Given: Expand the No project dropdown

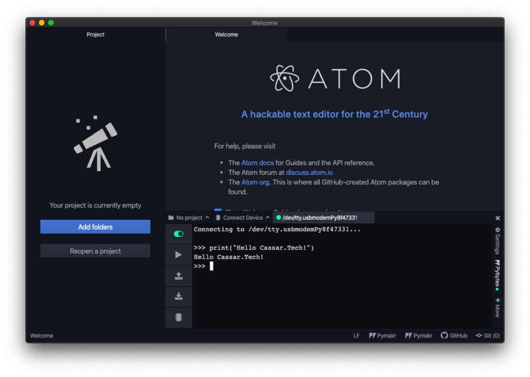Looking at the screenshot, I should [x=189, y=218].
